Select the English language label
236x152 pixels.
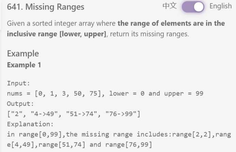point(220,7)
